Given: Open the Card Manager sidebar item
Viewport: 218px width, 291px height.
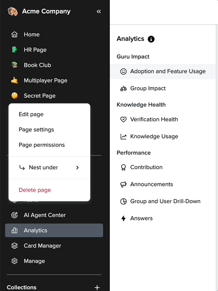Looking at the screenshot, I should 54,246.
